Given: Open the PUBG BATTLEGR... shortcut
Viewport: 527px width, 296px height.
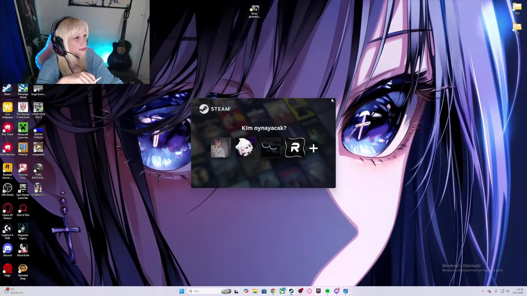Looking at the screenshot, I should (x=38, y=171).
